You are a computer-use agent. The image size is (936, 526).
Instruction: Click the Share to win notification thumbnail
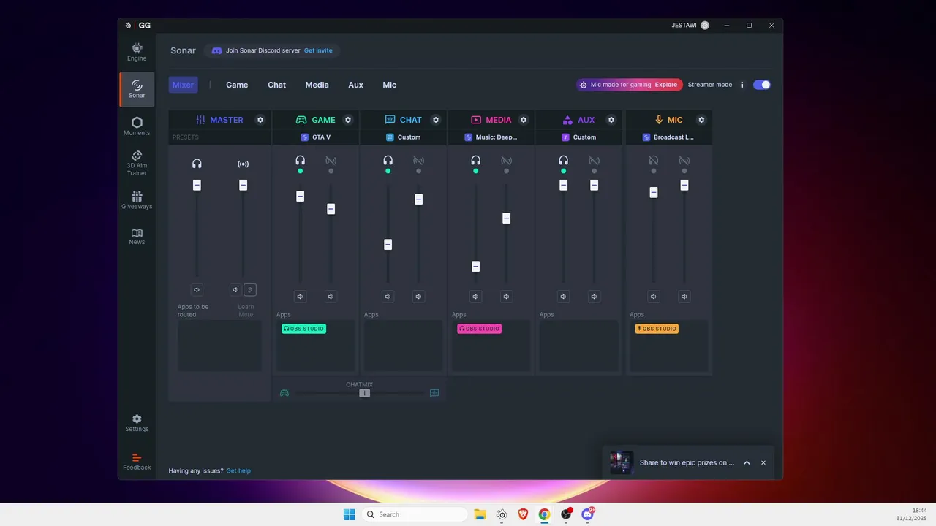coord(621,462)
